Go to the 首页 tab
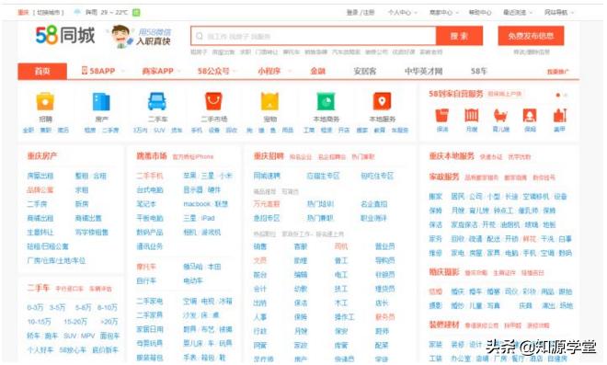This screenshot has height=365, width=607. [x=42, y=71]
